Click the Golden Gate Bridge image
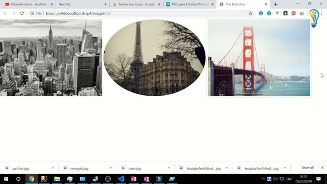 tap(259, 58)
